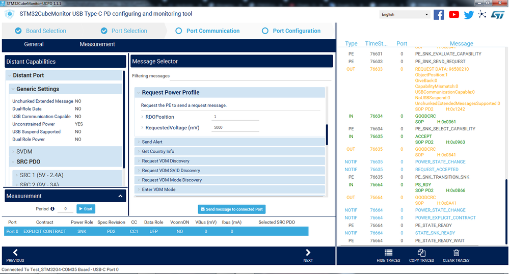Go to Previous step arrow

pos(15,253)
